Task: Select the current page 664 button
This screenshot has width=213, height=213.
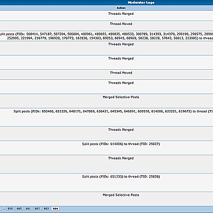Action: 56,208
